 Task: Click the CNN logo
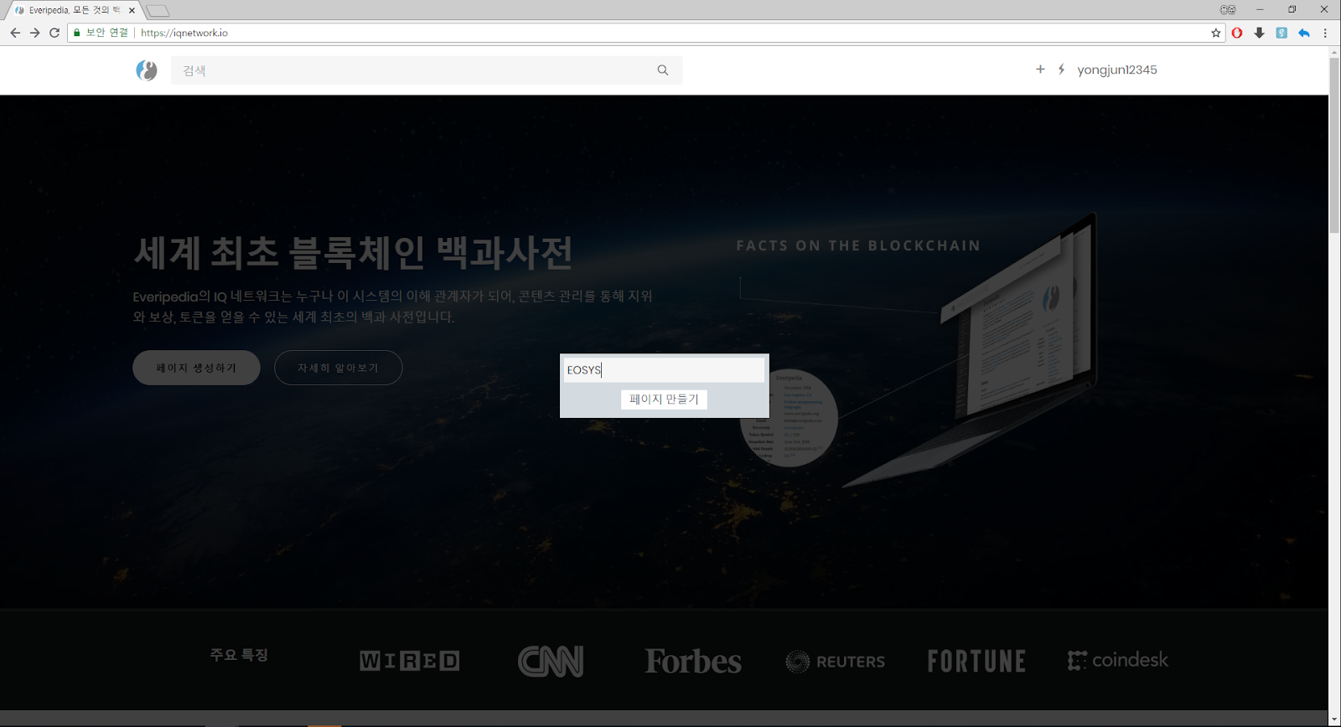tap(551, 661)
